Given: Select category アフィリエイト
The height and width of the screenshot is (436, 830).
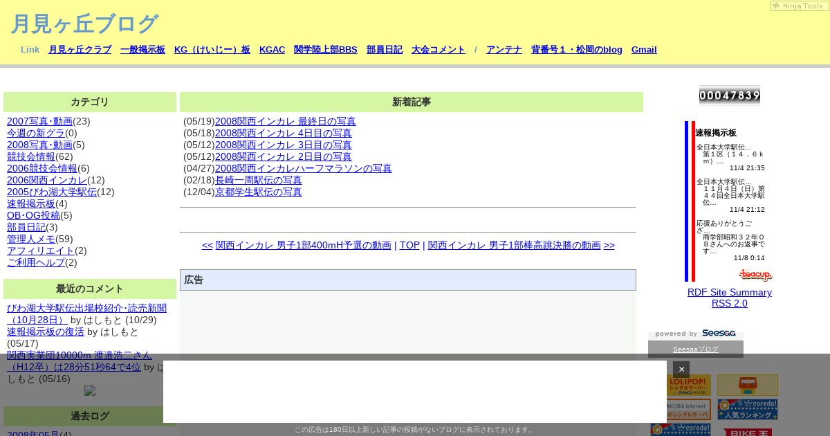Looking at the screenshot, I should (x=41, y=251).
